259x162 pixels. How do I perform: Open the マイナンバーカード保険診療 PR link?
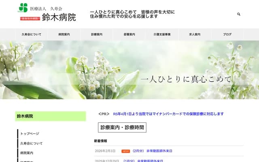tap(168, 114)
